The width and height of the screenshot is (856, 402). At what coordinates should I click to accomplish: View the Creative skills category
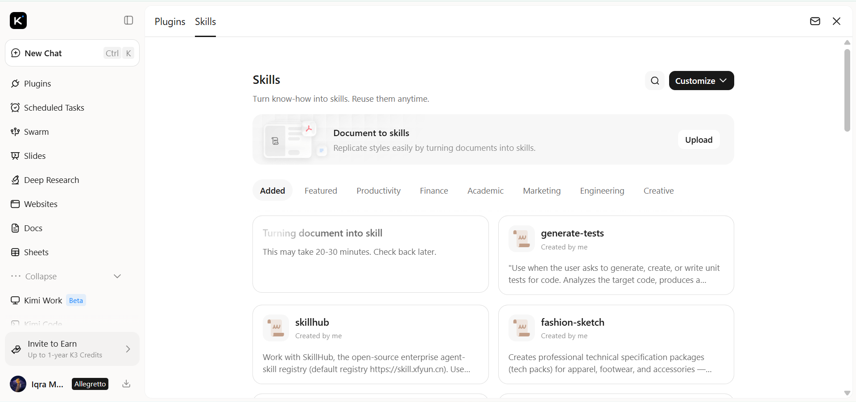(x=658, y=191)
